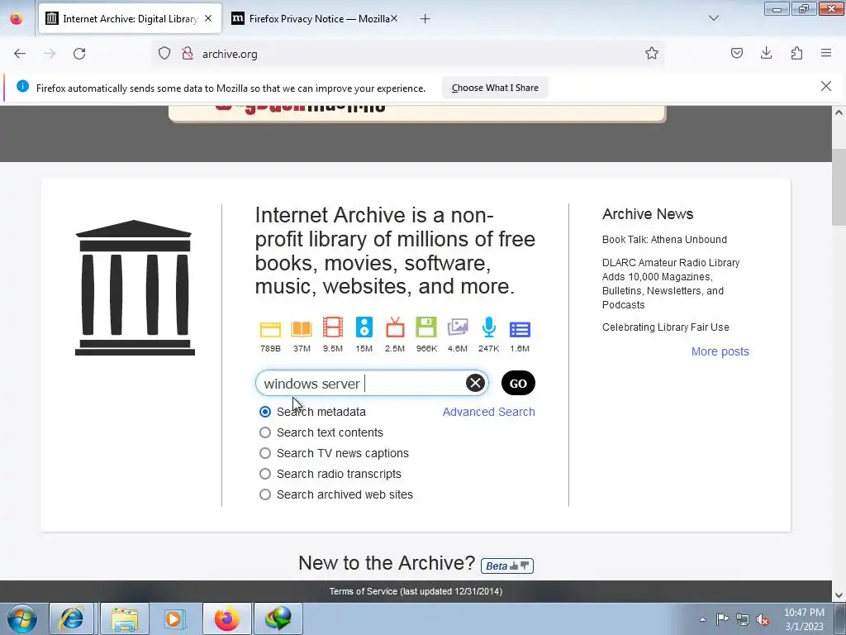Click the Choose What I Share button
Viewport: 846px width, 635px height.
click(x=495, y=88)
